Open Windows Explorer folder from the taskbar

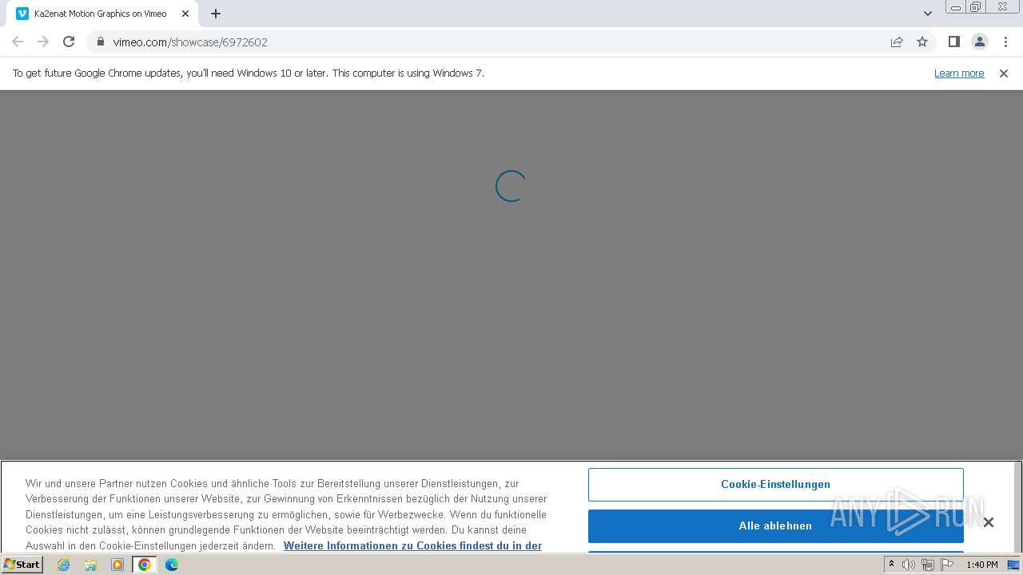(x=90, y=565)
